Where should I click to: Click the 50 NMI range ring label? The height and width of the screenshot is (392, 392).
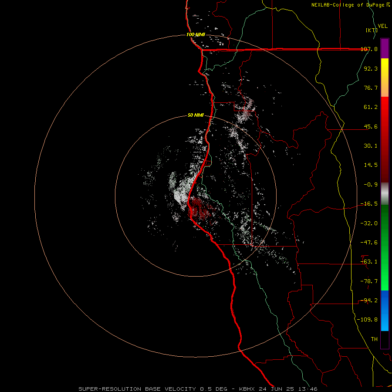pyautogui.click(x=196, y=115)
